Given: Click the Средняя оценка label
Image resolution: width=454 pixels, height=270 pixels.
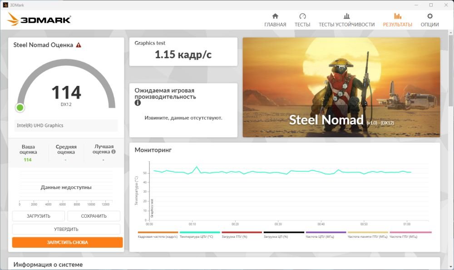Looking at the screenshot, I should (x=66, y=149).
